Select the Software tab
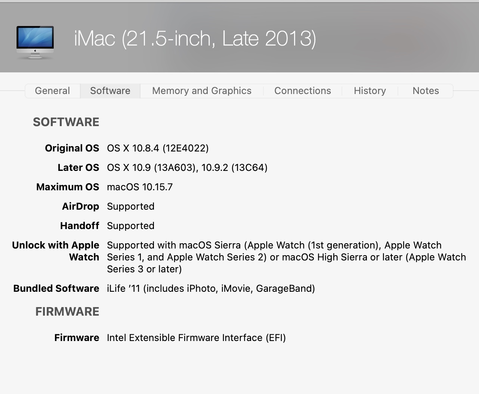The width and height of the screenshot is (479, 394). point(110,91)
